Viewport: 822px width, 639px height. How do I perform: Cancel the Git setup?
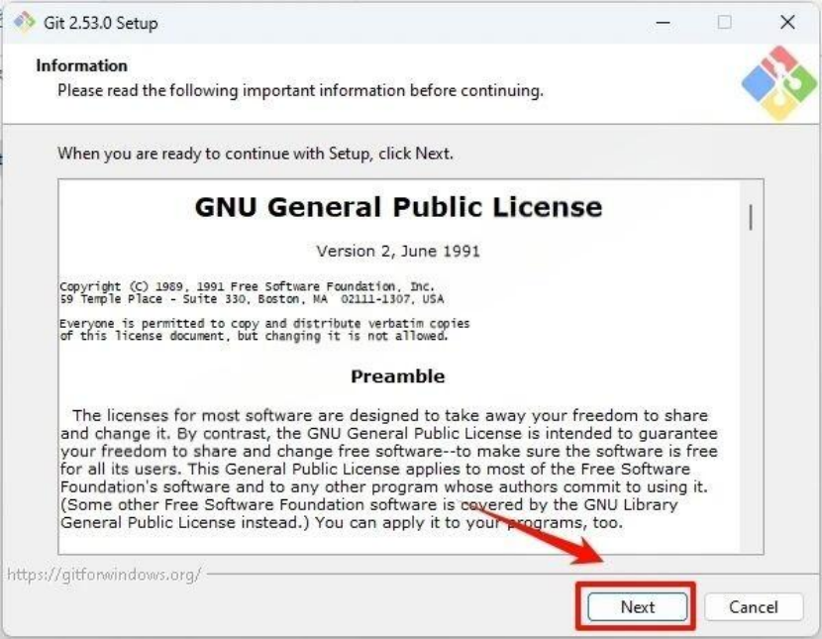pos(754,606)
